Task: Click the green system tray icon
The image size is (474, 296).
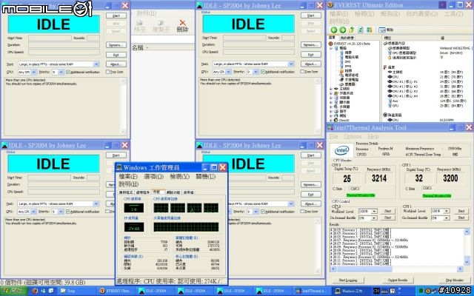Action: 421,291
